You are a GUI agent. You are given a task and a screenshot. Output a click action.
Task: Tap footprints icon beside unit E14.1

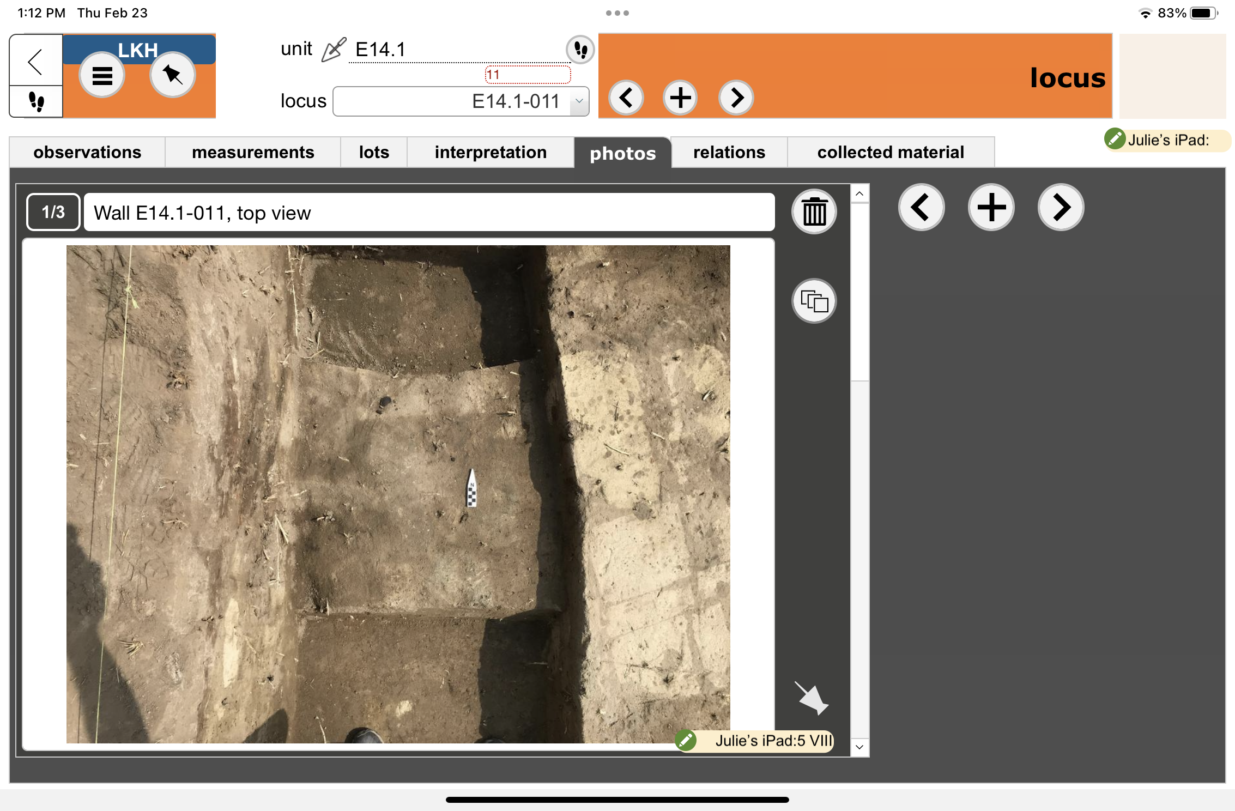tap(580, 50)
